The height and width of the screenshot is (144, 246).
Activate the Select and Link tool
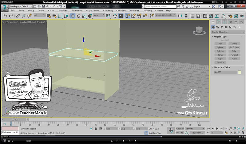pos(18,16)
